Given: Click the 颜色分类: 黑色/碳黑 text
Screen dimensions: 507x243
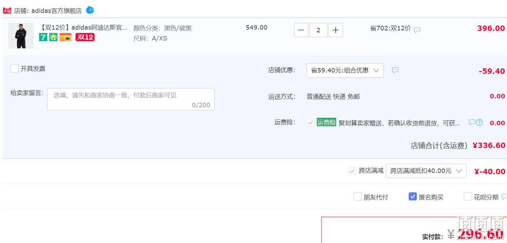Looking at the screenshot, I should click(x=163, y=28).
